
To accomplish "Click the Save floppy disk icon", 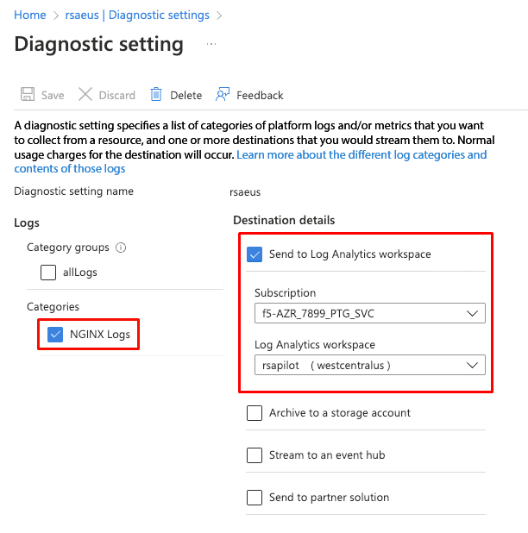I will 28,95.
